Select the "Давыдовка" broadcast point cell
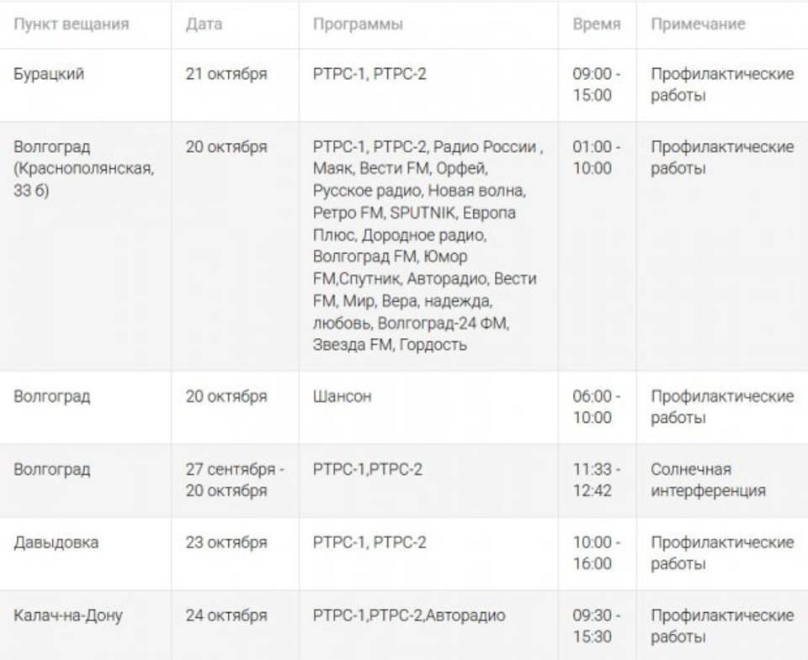The image size is (808, 660). coord(56,542)
